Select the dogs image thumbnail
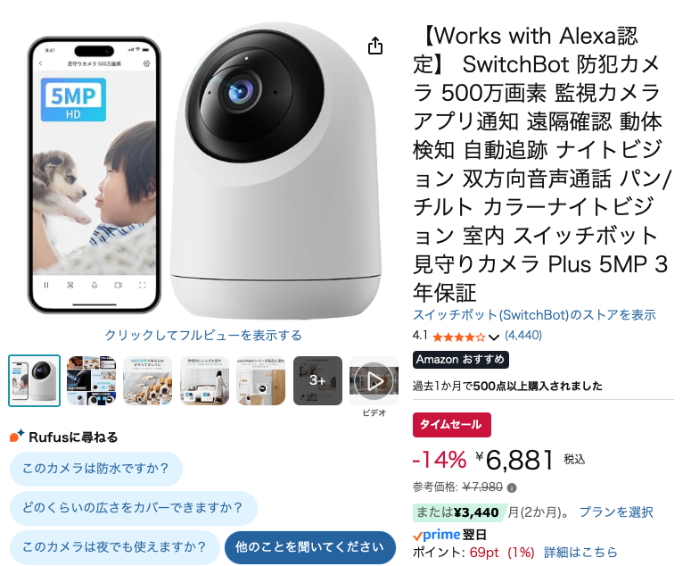The height and width of the screenshot is (566, 691). [x=148, y=380]
